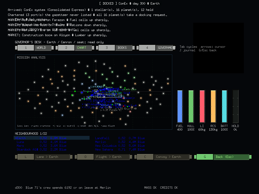Select the orange RCS gauge bar
259x194 pixels.
(213, 106)
